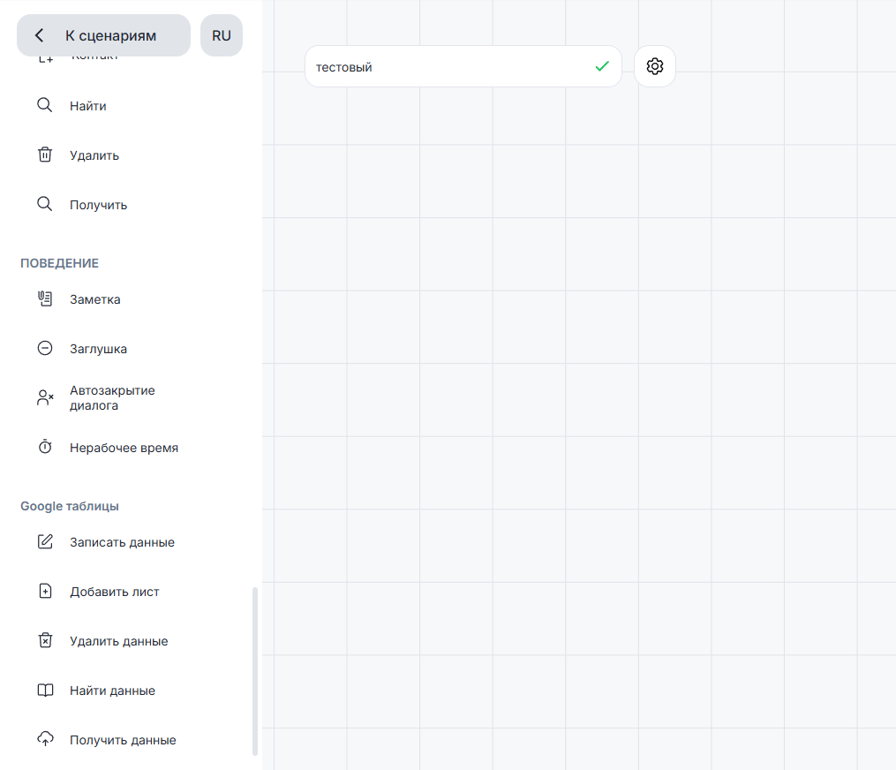
Task: Click the Нерабочее время stopwatch icon
Action: tap(45, 448)
